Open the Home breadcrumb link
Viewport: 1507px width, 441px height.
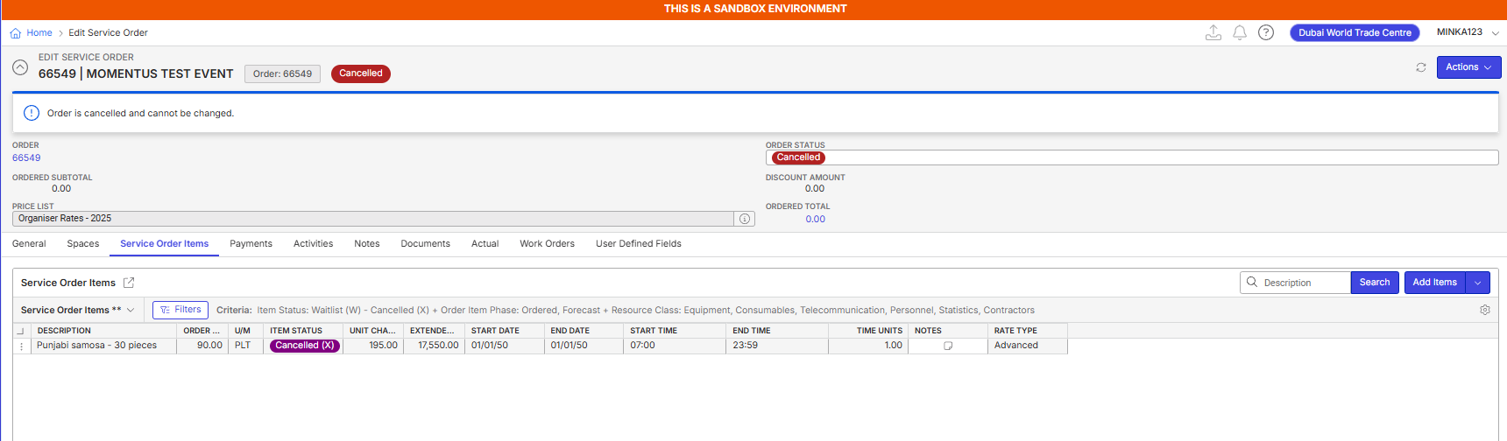coord(39,33)
